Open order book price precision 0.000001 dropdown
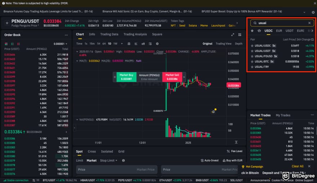 click(x=61, y=44)
